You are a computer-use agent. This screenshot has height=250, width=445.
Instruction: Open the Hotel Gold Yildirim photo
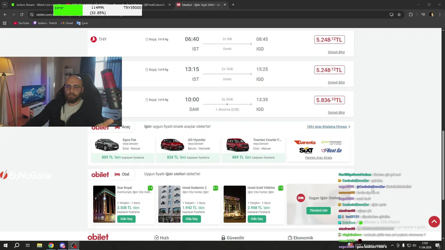coord(235,204)
